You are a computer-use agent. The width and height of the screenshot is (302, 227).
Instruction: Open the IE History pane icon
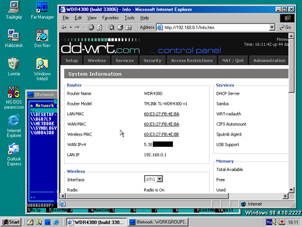tap(128, 27)
